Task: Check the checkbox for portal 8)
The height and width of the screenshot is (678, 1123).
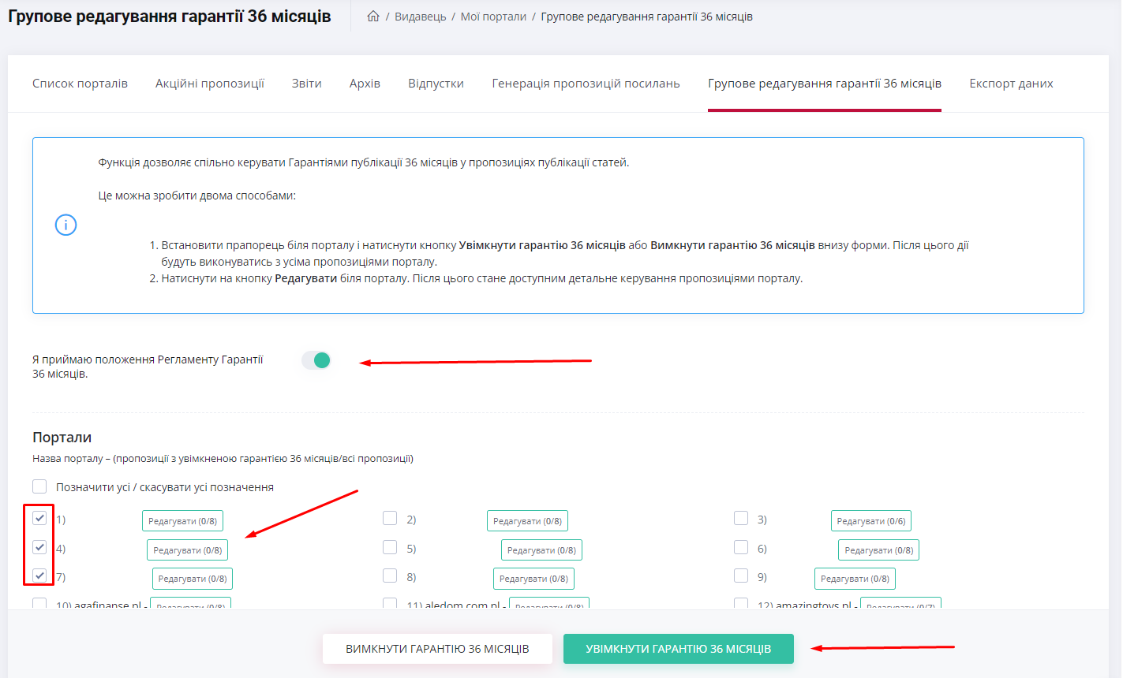Action: point(390,576)
